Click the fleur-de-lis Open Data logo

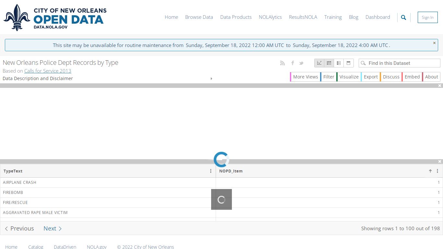pos(55,18)
